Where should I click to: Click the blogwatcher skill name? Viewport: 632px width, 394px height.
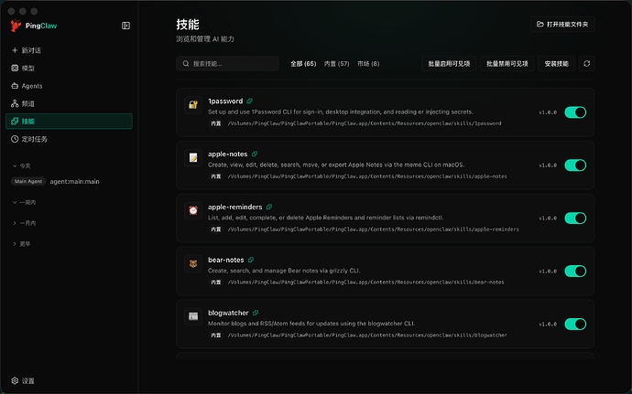coord(228,313)
